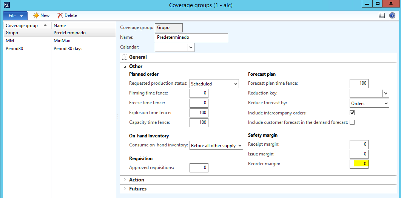Image resolution: width=401 pixels, height=198 pixels.
Task: Click the Capacity time fence field
Action: [x=199, y=122]
